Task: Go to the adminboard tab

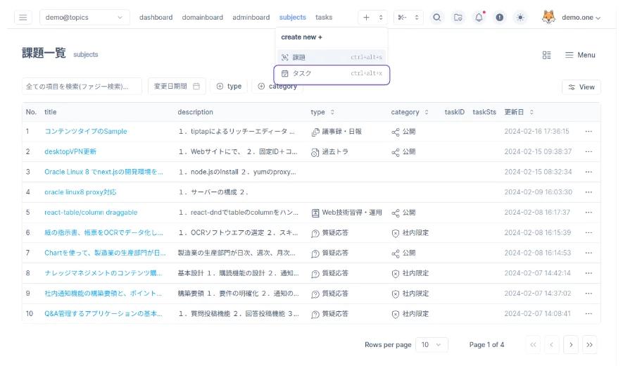Action: [251, 18]
